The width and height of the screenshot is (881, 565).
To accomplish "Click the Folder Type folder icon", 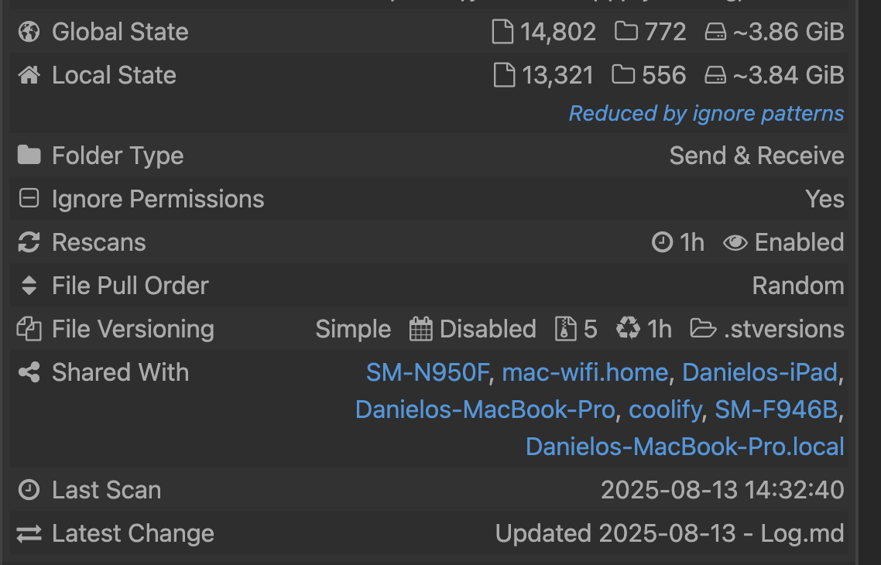I will (29, 156).
